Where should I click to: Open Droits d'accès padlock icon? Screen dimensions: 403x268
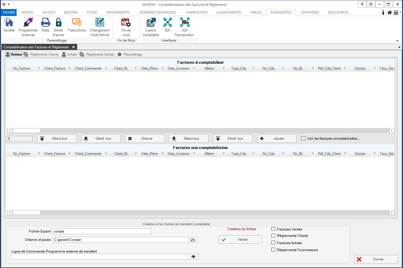[58, 22]
